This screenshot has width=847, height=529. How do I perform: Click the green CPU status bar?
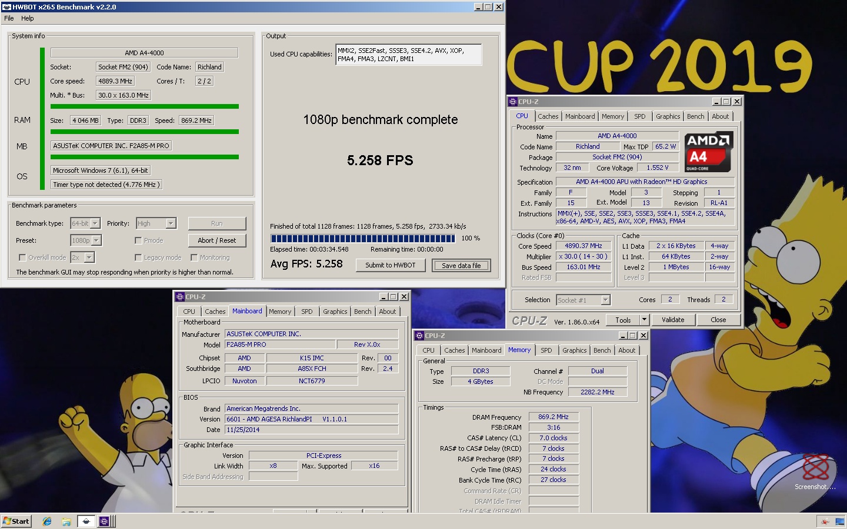pos(145,106)
